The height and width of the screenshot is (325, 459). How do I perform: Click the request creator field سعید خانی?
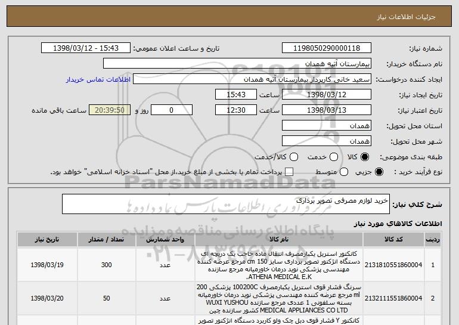pos(252,79)
